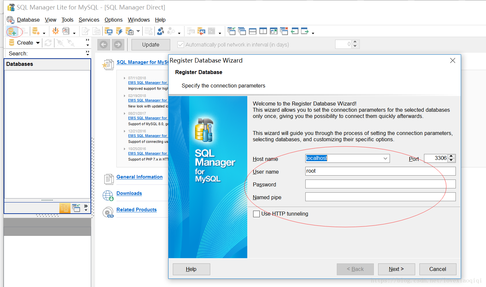Screen dimensions: 486x287
Task: Increase the poll interval days spinner
Action: 355,42
